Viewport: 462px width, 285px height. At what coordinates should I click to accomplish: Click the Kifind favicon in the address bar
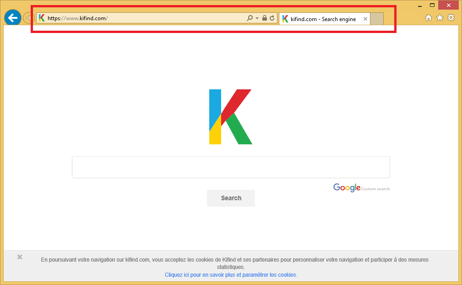pos(42,18)
